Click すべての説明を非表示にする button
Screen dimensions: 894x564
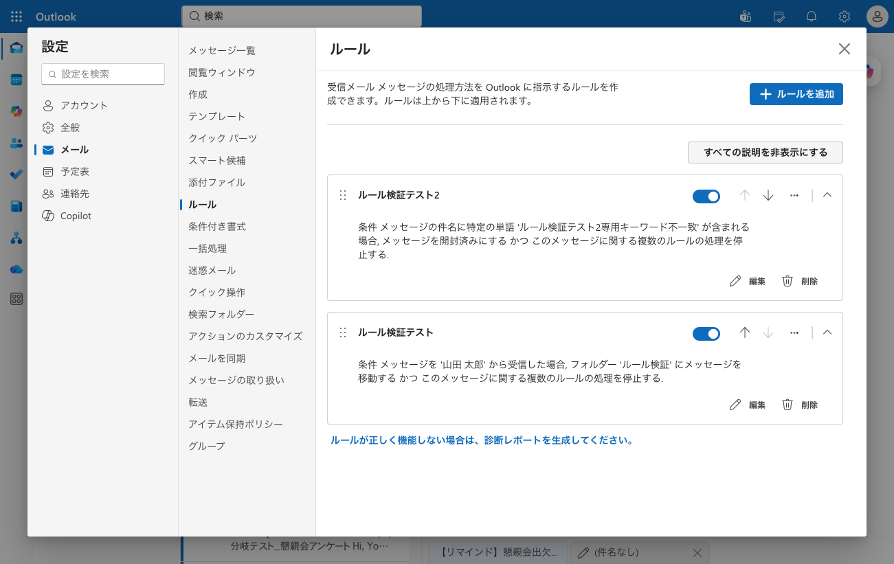pos(766,153)
